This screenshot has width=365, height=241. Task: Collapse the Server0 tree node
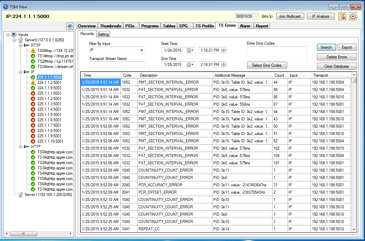click(14, 40)
